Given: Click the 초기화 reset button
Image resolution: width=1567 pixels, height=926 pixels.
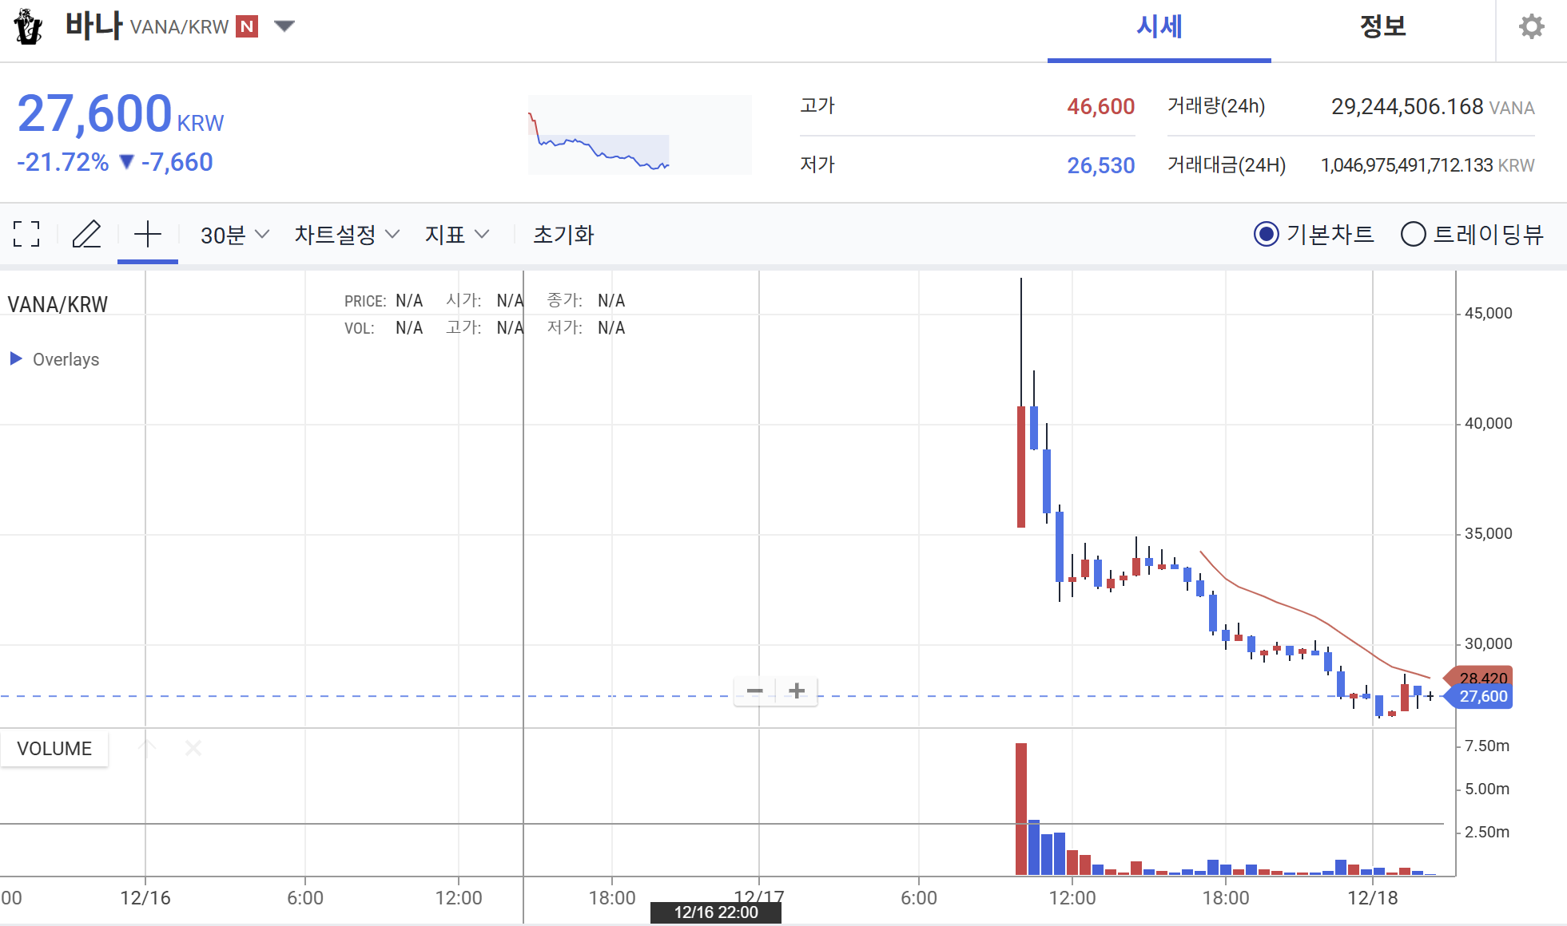Looking at the screenshot, I should tap(563, 235).
